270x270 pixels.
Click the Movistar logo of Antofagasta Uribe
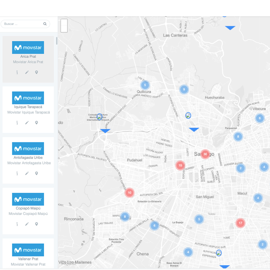pos(28,148)
